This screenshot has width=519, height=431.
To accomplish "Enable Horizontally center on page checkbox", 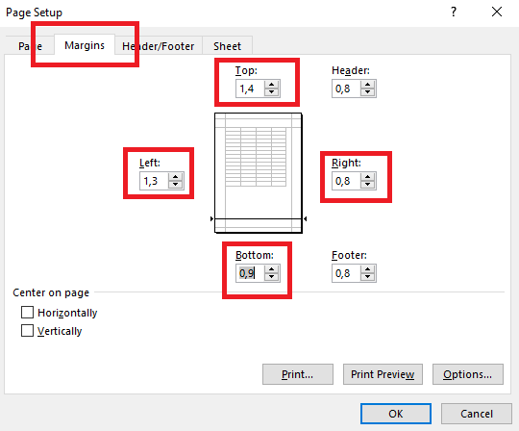I will pyautogui.click(x=27, y=312).
